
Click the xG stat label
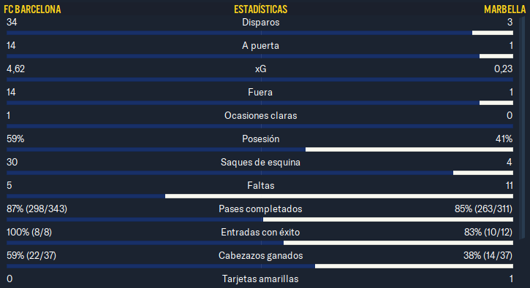(260, 69)
